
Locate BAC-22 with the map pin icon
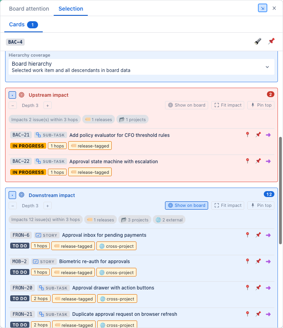248,161
